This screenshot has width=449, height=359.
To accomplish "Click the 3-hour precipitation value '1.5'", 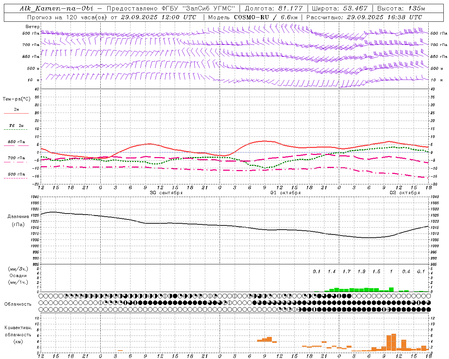I will (x=376, y=272).
